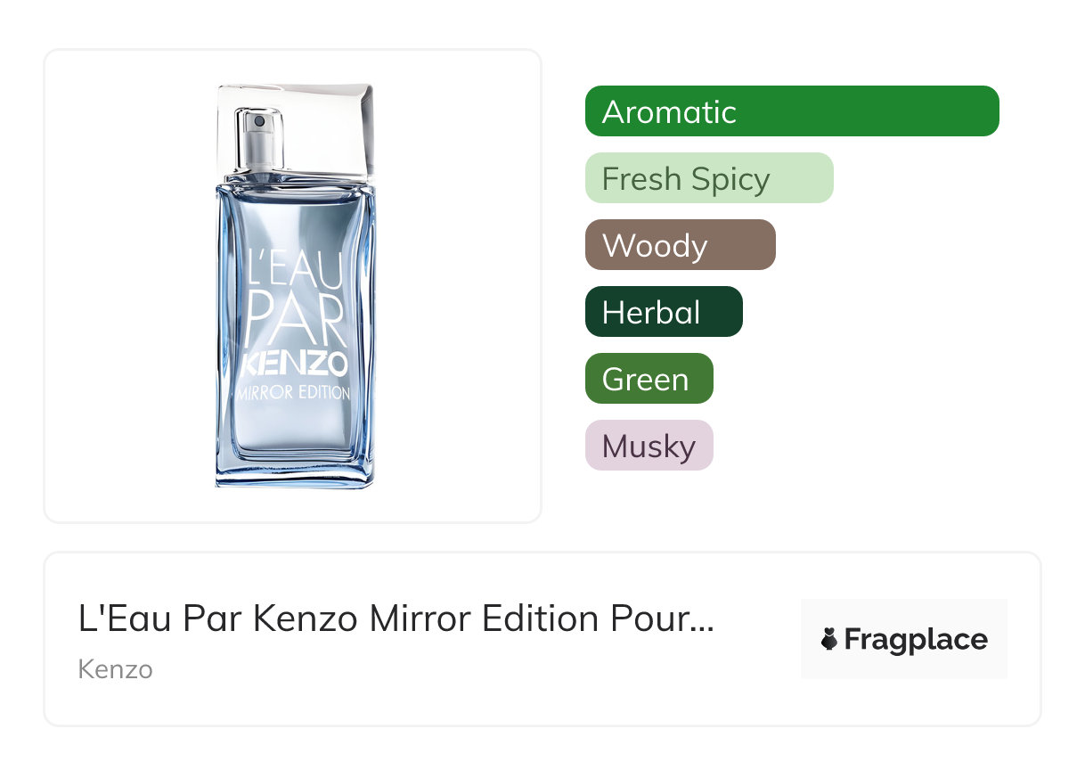The image size is (1085, 770).
Task: Choose the Herbal accord bar
Action: pos(663,312)
